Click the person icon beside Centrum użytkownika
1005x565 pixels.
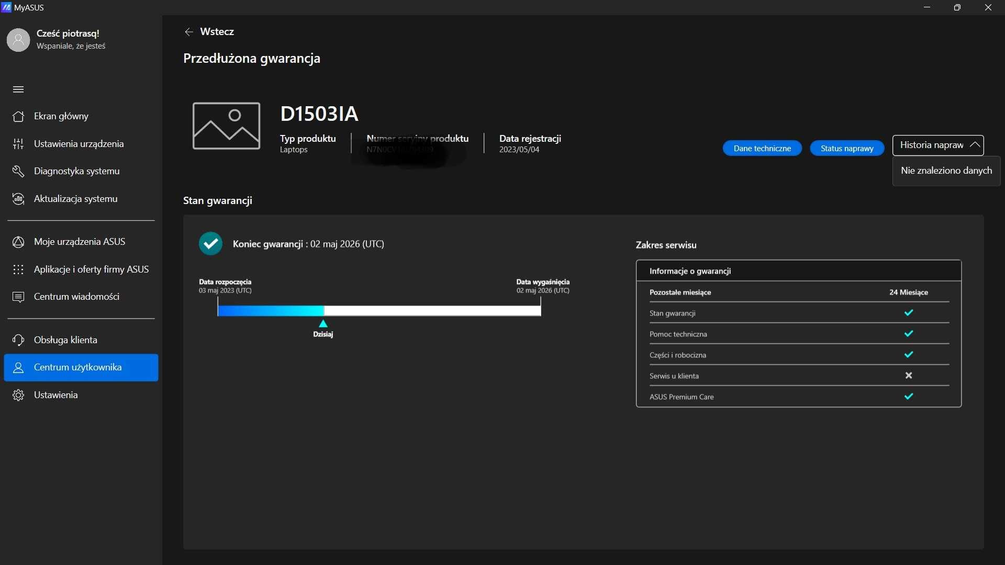pos(18,368)
